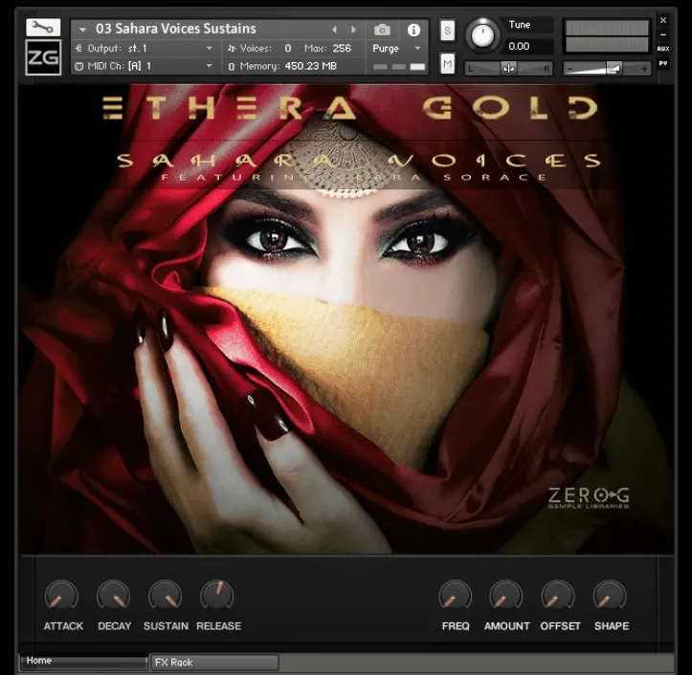Viewport: 692px width, 675px height.
Task: Switch to the Home tab
Action: point(82,661)
